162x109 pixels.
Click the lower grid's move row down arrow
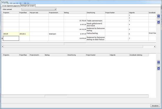pos(158,68)
